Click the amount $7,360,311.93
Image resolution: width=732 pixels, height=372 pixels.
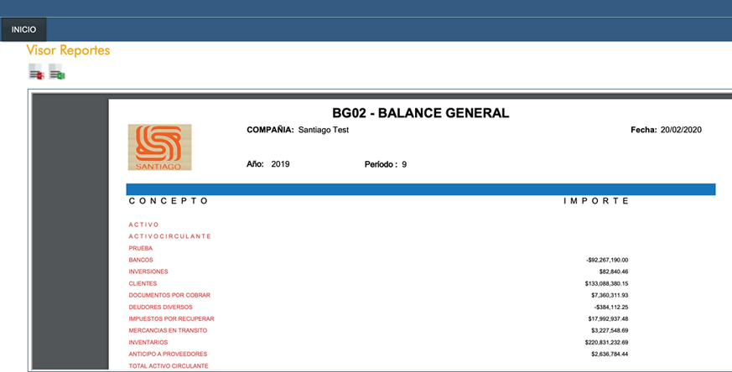[x=610, y=295]
